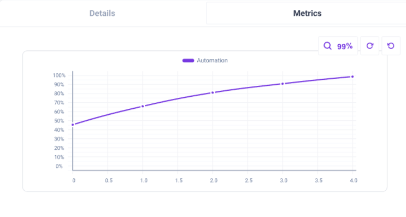Click the 50% y-axis label
The height and width of the screenshot is (217, 406).
(59, 121)
